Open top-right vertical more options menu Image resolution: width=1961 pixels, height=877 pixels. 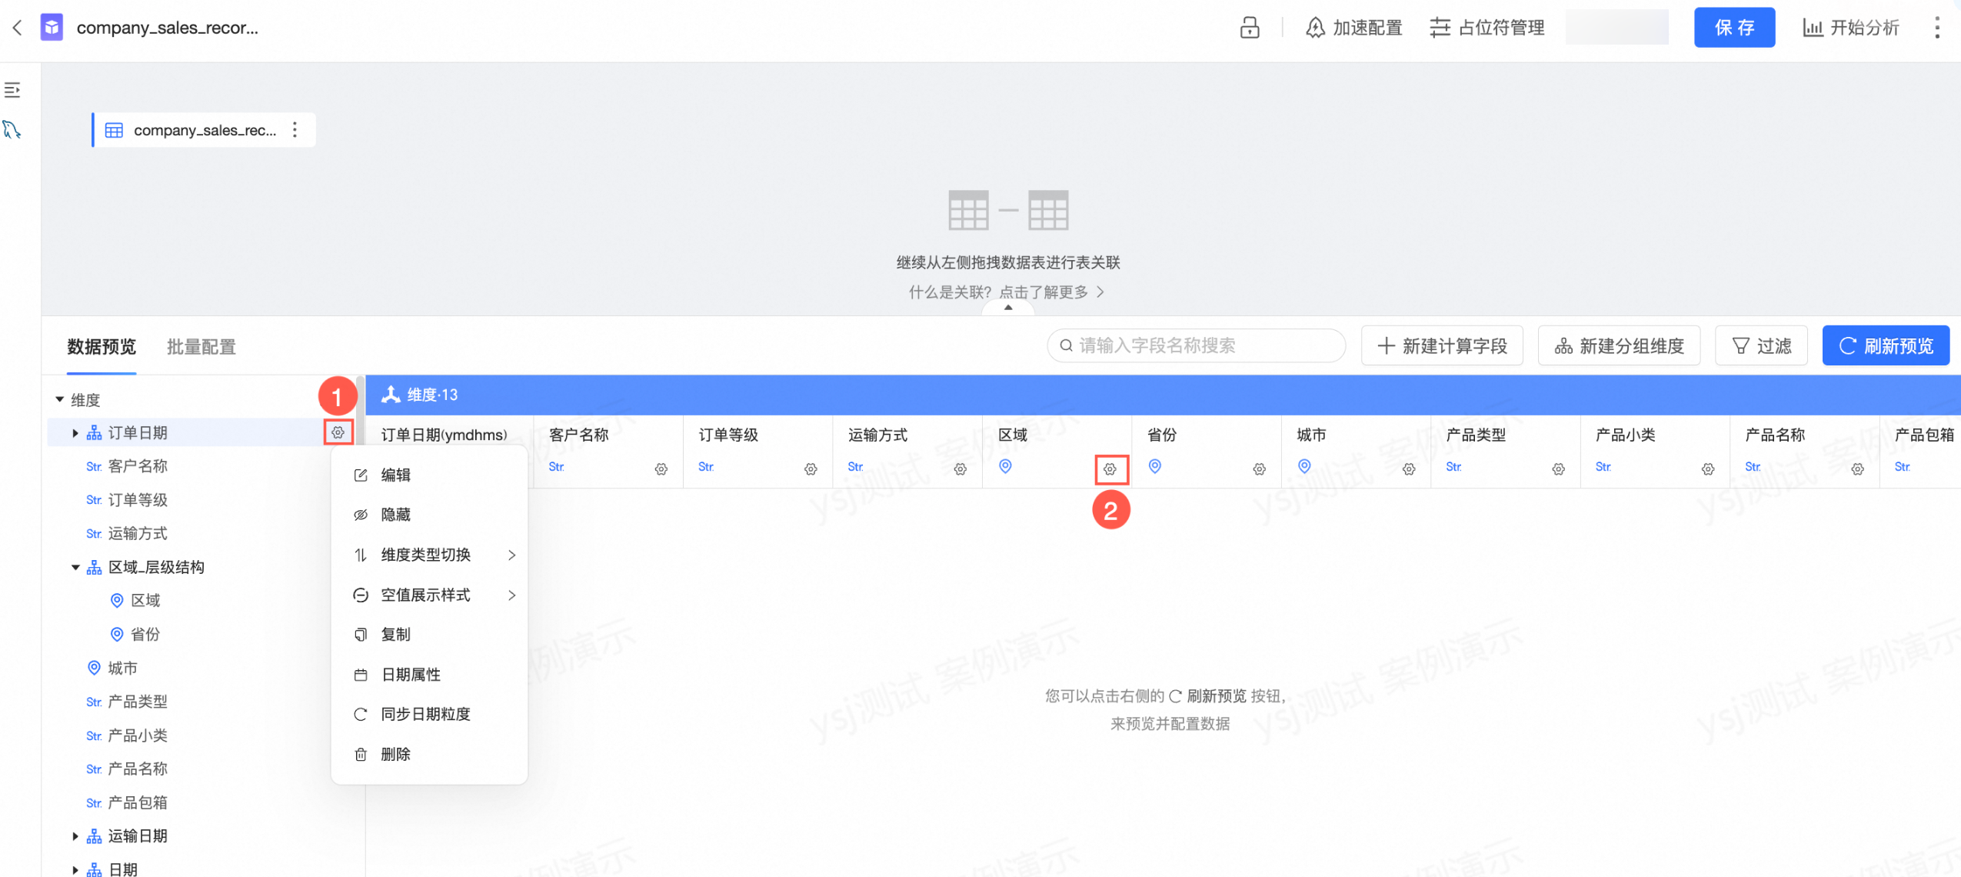(1936, 28)
